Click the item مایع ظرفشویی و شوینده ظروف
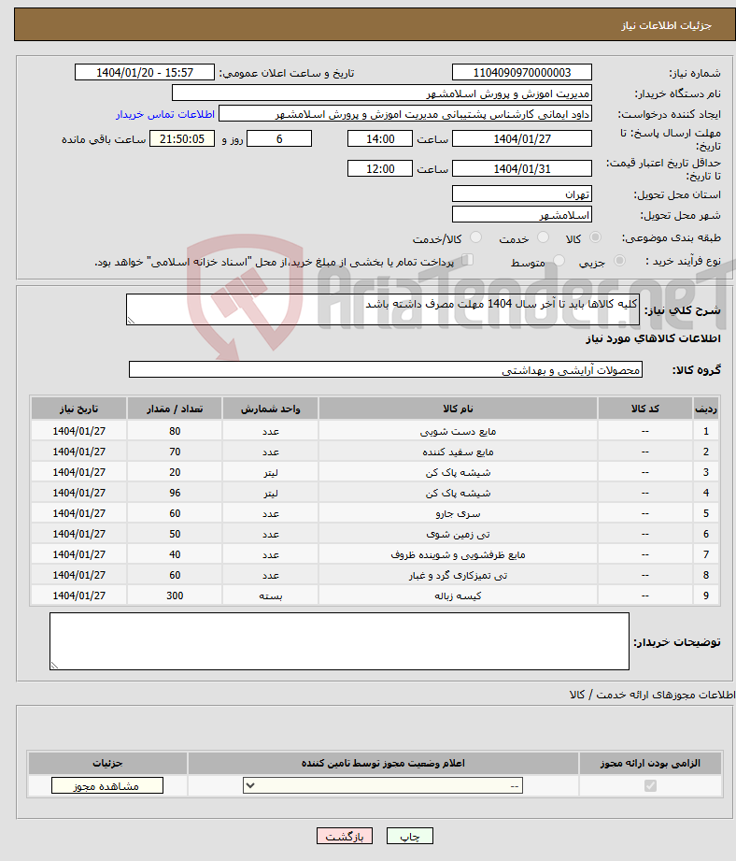The height and width of the screenshot is (861, 736). coord(458,555)
